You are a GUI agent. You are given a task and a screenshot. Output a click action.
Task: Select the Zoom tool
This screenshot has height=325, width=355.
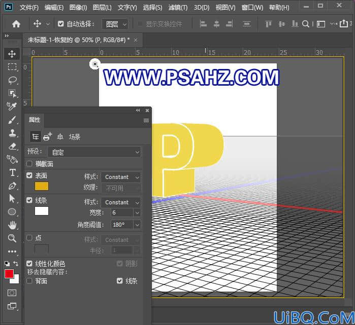tap(12, 238)
